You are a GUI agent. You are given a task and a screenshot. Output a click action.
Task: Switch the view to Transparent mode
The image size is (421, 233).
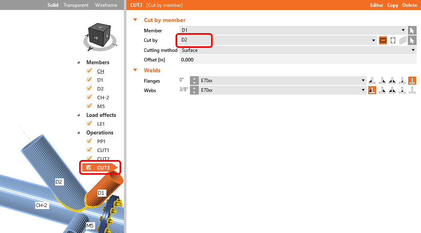coord(76,5)
